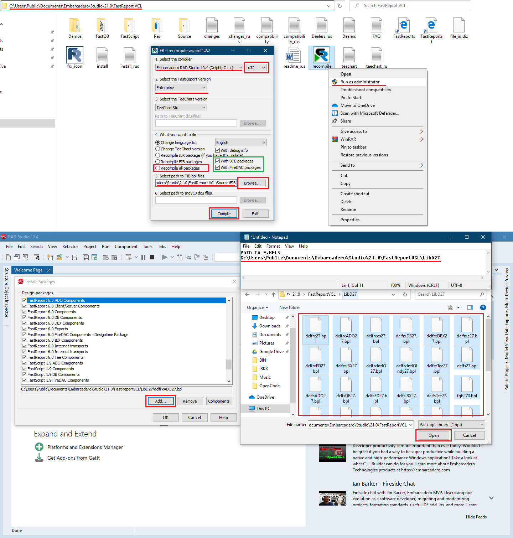Toggle the With BDE packages checkbox
Viewport: 513px width, 538px height.
[217, 161]
